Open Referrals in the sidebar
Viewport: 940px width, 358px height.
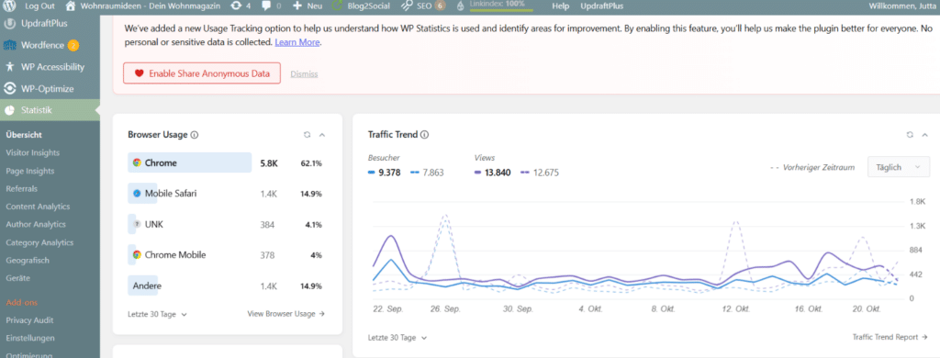pos(22,189)
